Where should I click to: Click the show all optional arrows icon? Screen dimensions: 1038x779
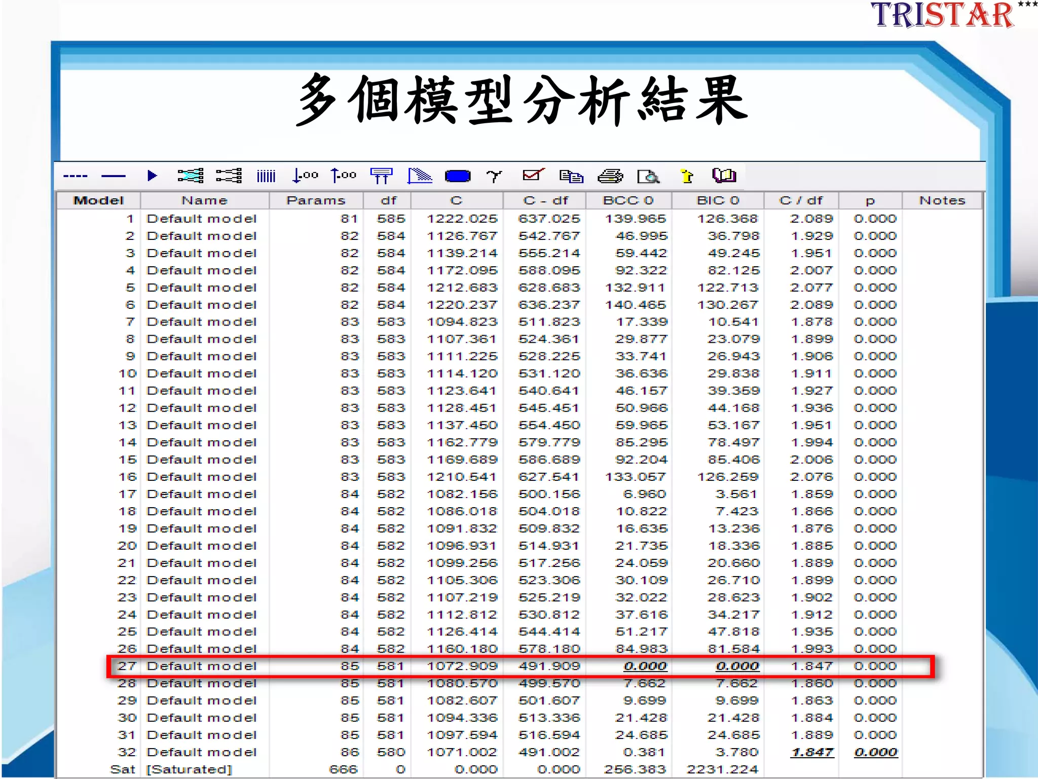[x=191, y=176]
